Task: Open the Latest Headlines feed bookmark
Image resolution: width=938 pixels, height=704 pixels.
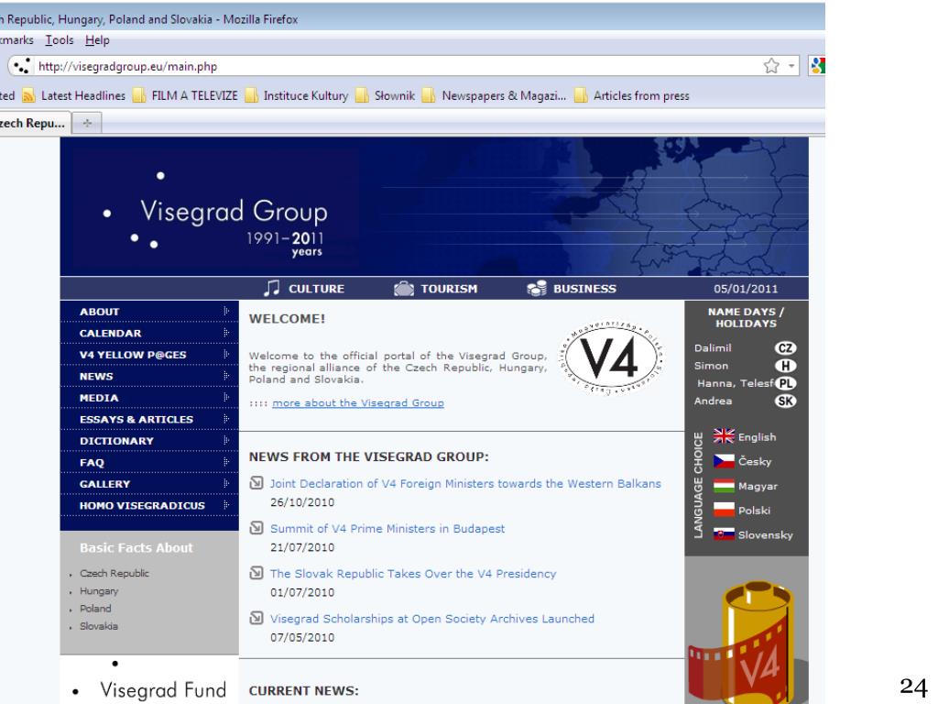Action: point(74,95)
